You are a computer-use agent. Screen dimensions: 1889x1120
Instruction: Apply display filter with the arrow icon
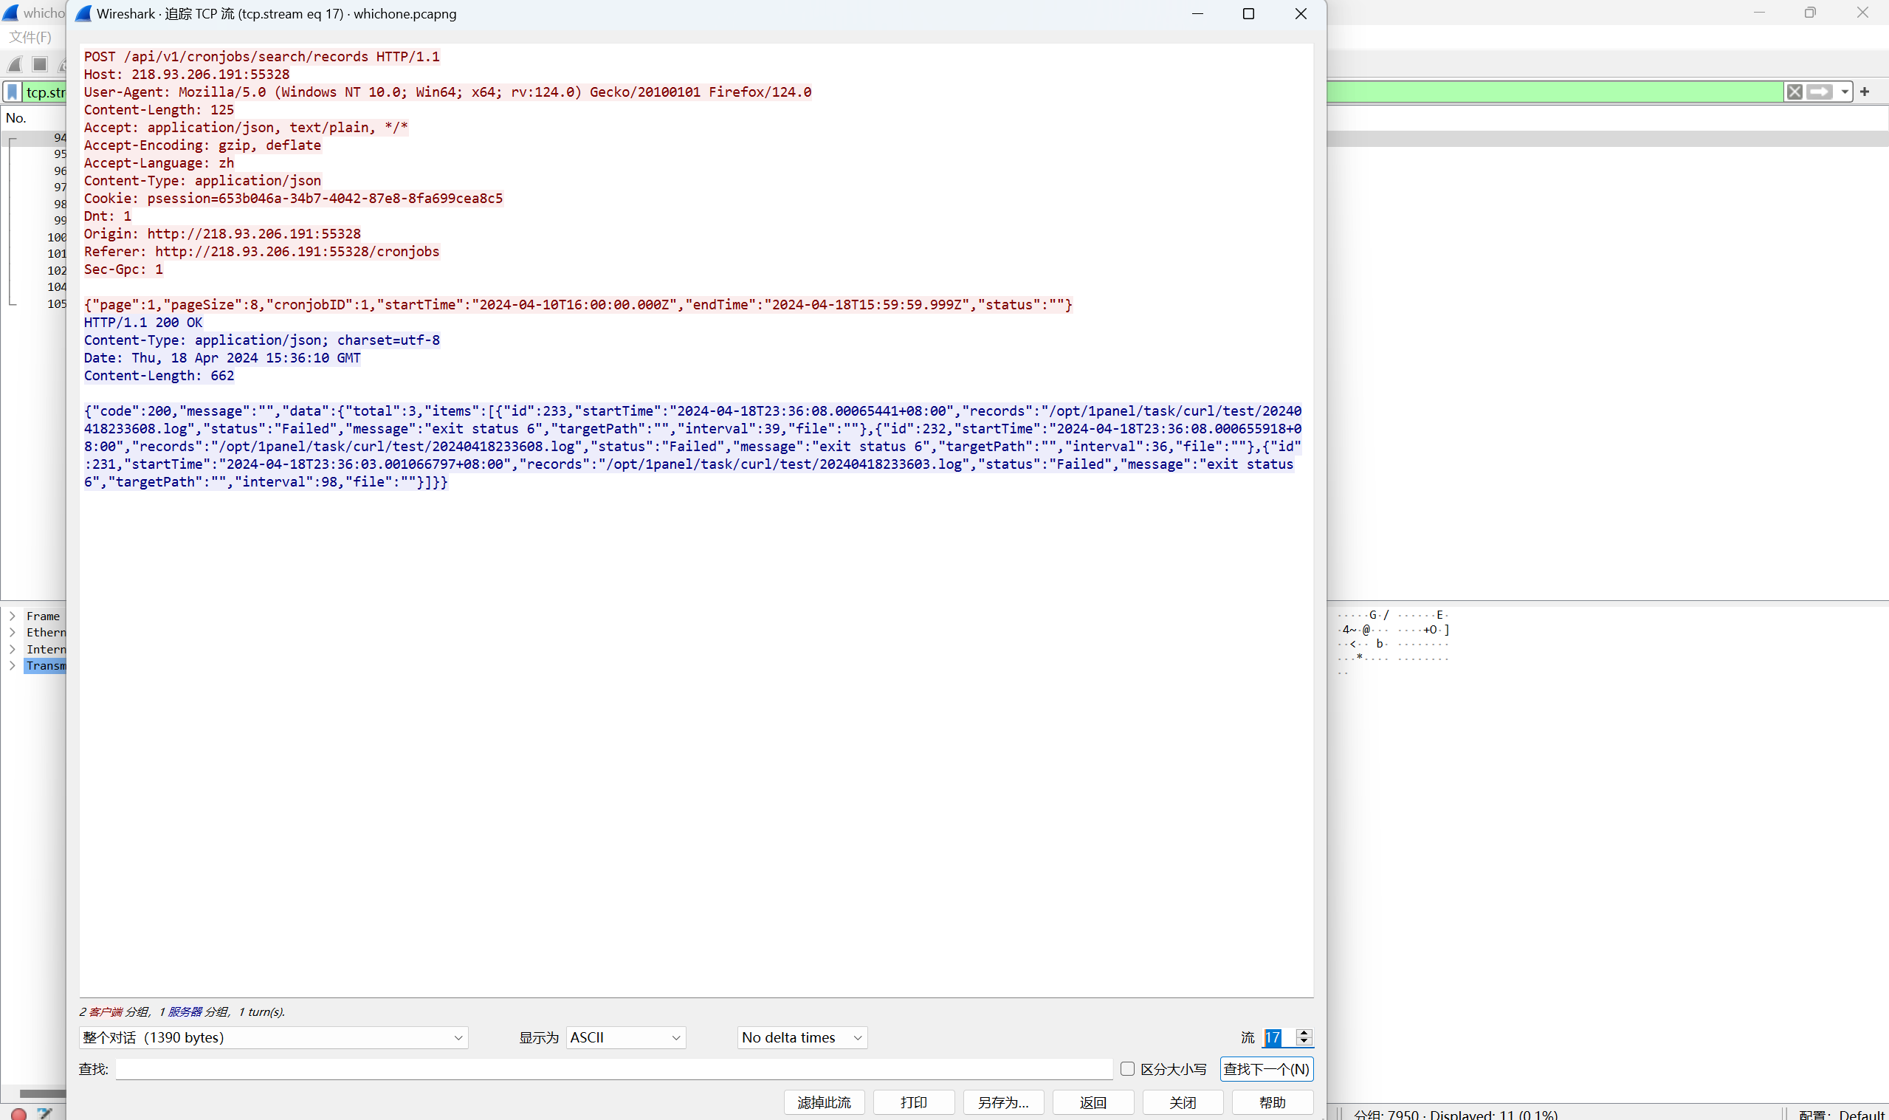(1819, 92)
